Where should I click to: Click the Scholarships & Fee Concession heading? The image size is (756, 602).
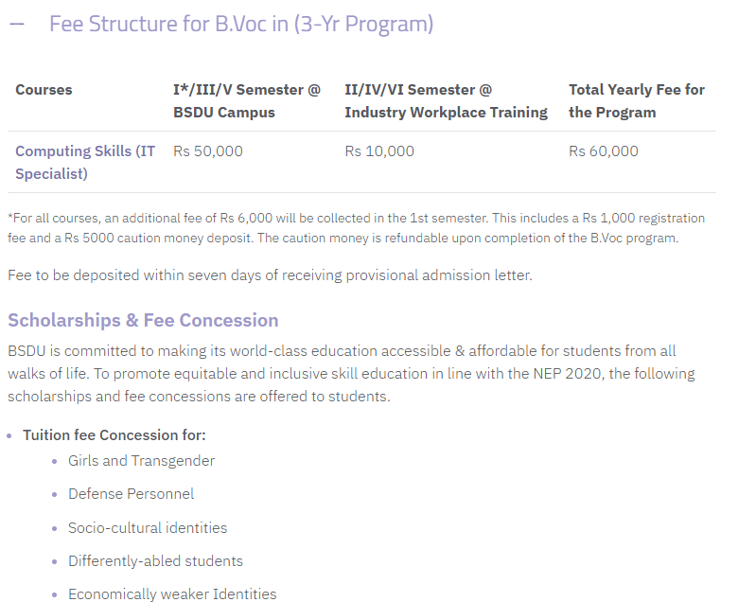[143, 320]
